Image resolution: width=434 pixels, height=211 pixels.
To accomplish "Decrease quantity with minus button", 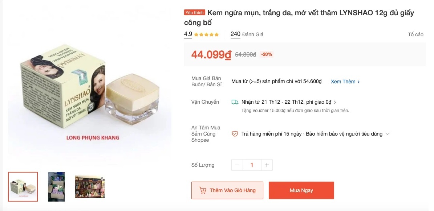I will pyautogui.click(x=237, y=165).
